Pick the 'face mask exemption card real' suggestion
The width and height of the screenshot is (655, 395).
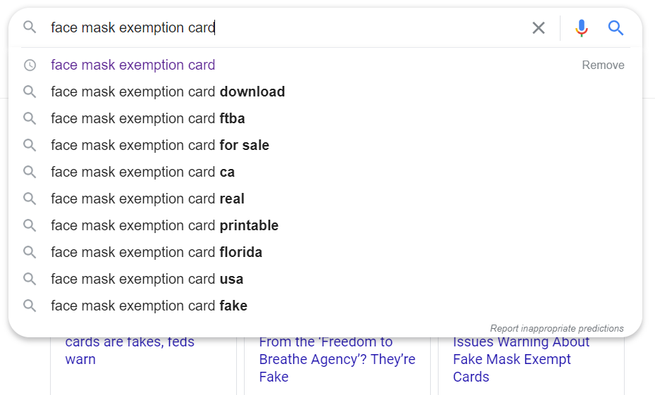326,199
